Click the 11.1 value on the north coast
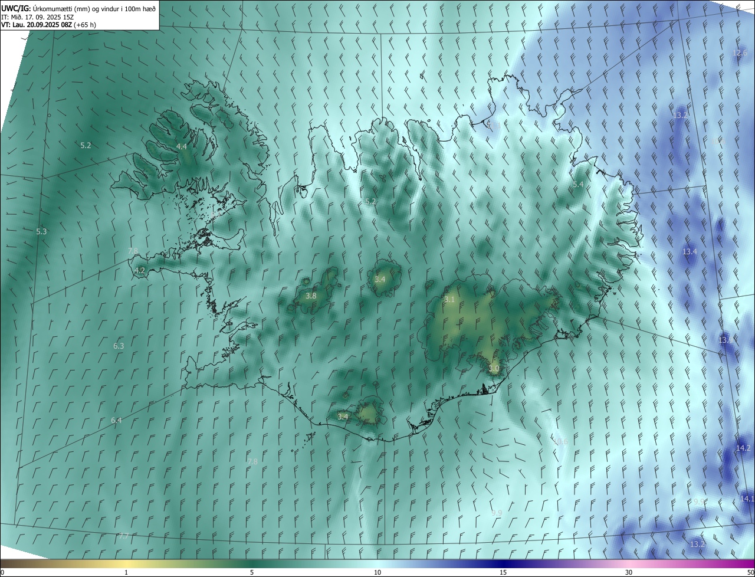Screen dimensions: 755x577 [x=494, y=126]
